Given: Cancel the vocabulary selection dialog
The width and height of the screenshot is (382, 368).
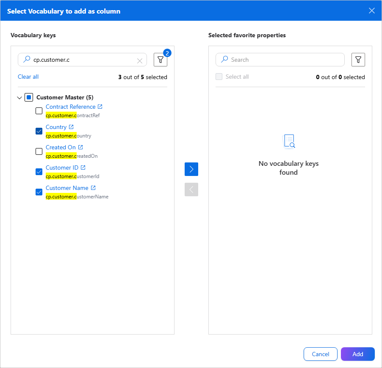Looking at the screenshot, I should [x=320, y=354].
